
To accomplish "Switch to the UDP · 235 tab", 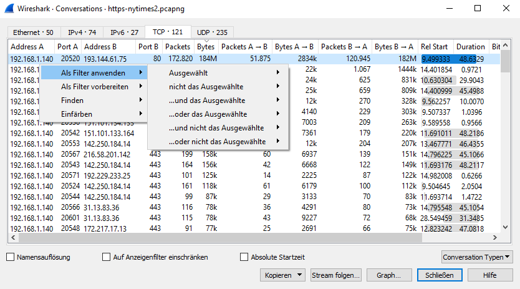I will click(x=212, y=32).
